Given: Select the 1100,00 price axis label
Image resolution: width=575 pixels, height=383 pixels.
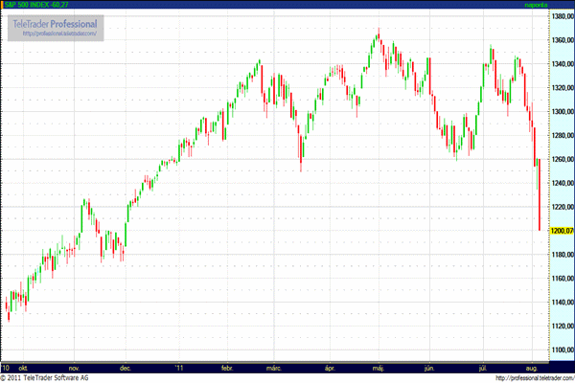Looking at the screenshot, I should [x=559, y=349].
